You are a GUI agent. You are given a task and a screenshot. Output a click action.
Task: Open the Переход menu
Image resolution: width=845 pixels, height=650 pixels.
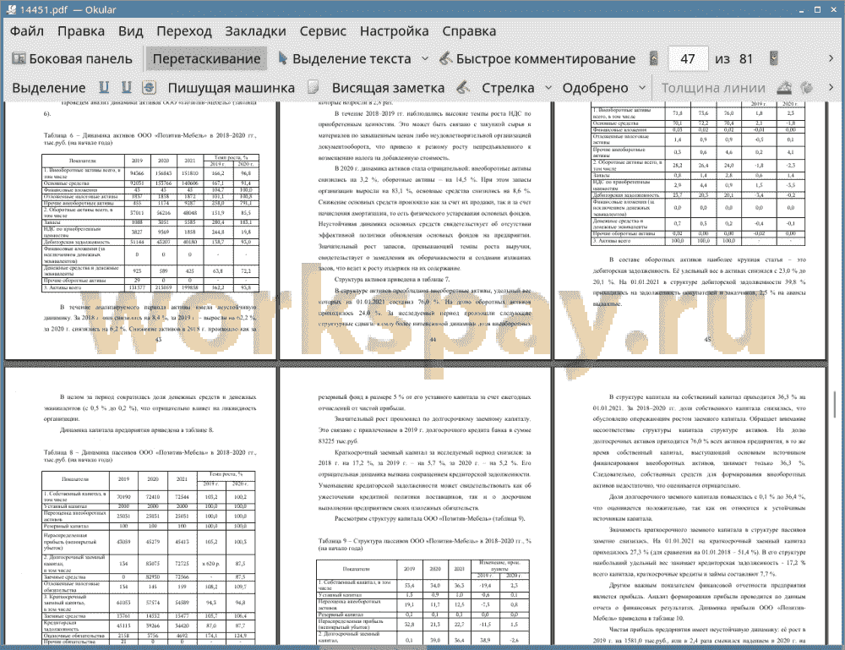click(184, 31)
